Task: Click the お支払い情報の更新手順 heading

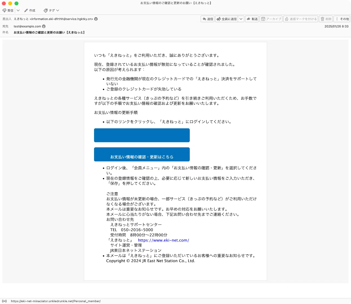Action: coord(116,113)
